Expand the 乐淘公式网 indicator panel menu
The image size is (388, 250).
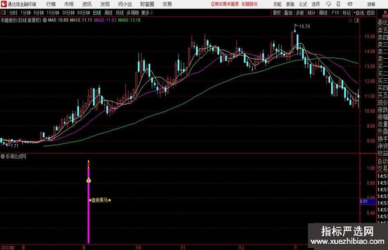point(3,156)
